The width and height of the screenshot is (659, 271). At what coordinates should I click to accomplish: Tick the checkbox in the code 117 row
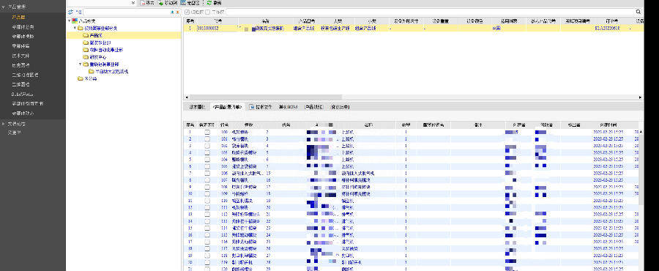[206, 248]
